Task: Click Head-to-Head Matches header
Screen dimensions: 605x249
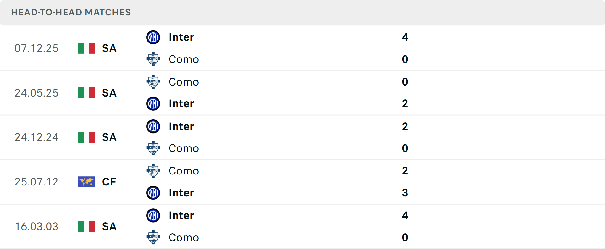Action: pyautogui.click(x=71, y=12)
